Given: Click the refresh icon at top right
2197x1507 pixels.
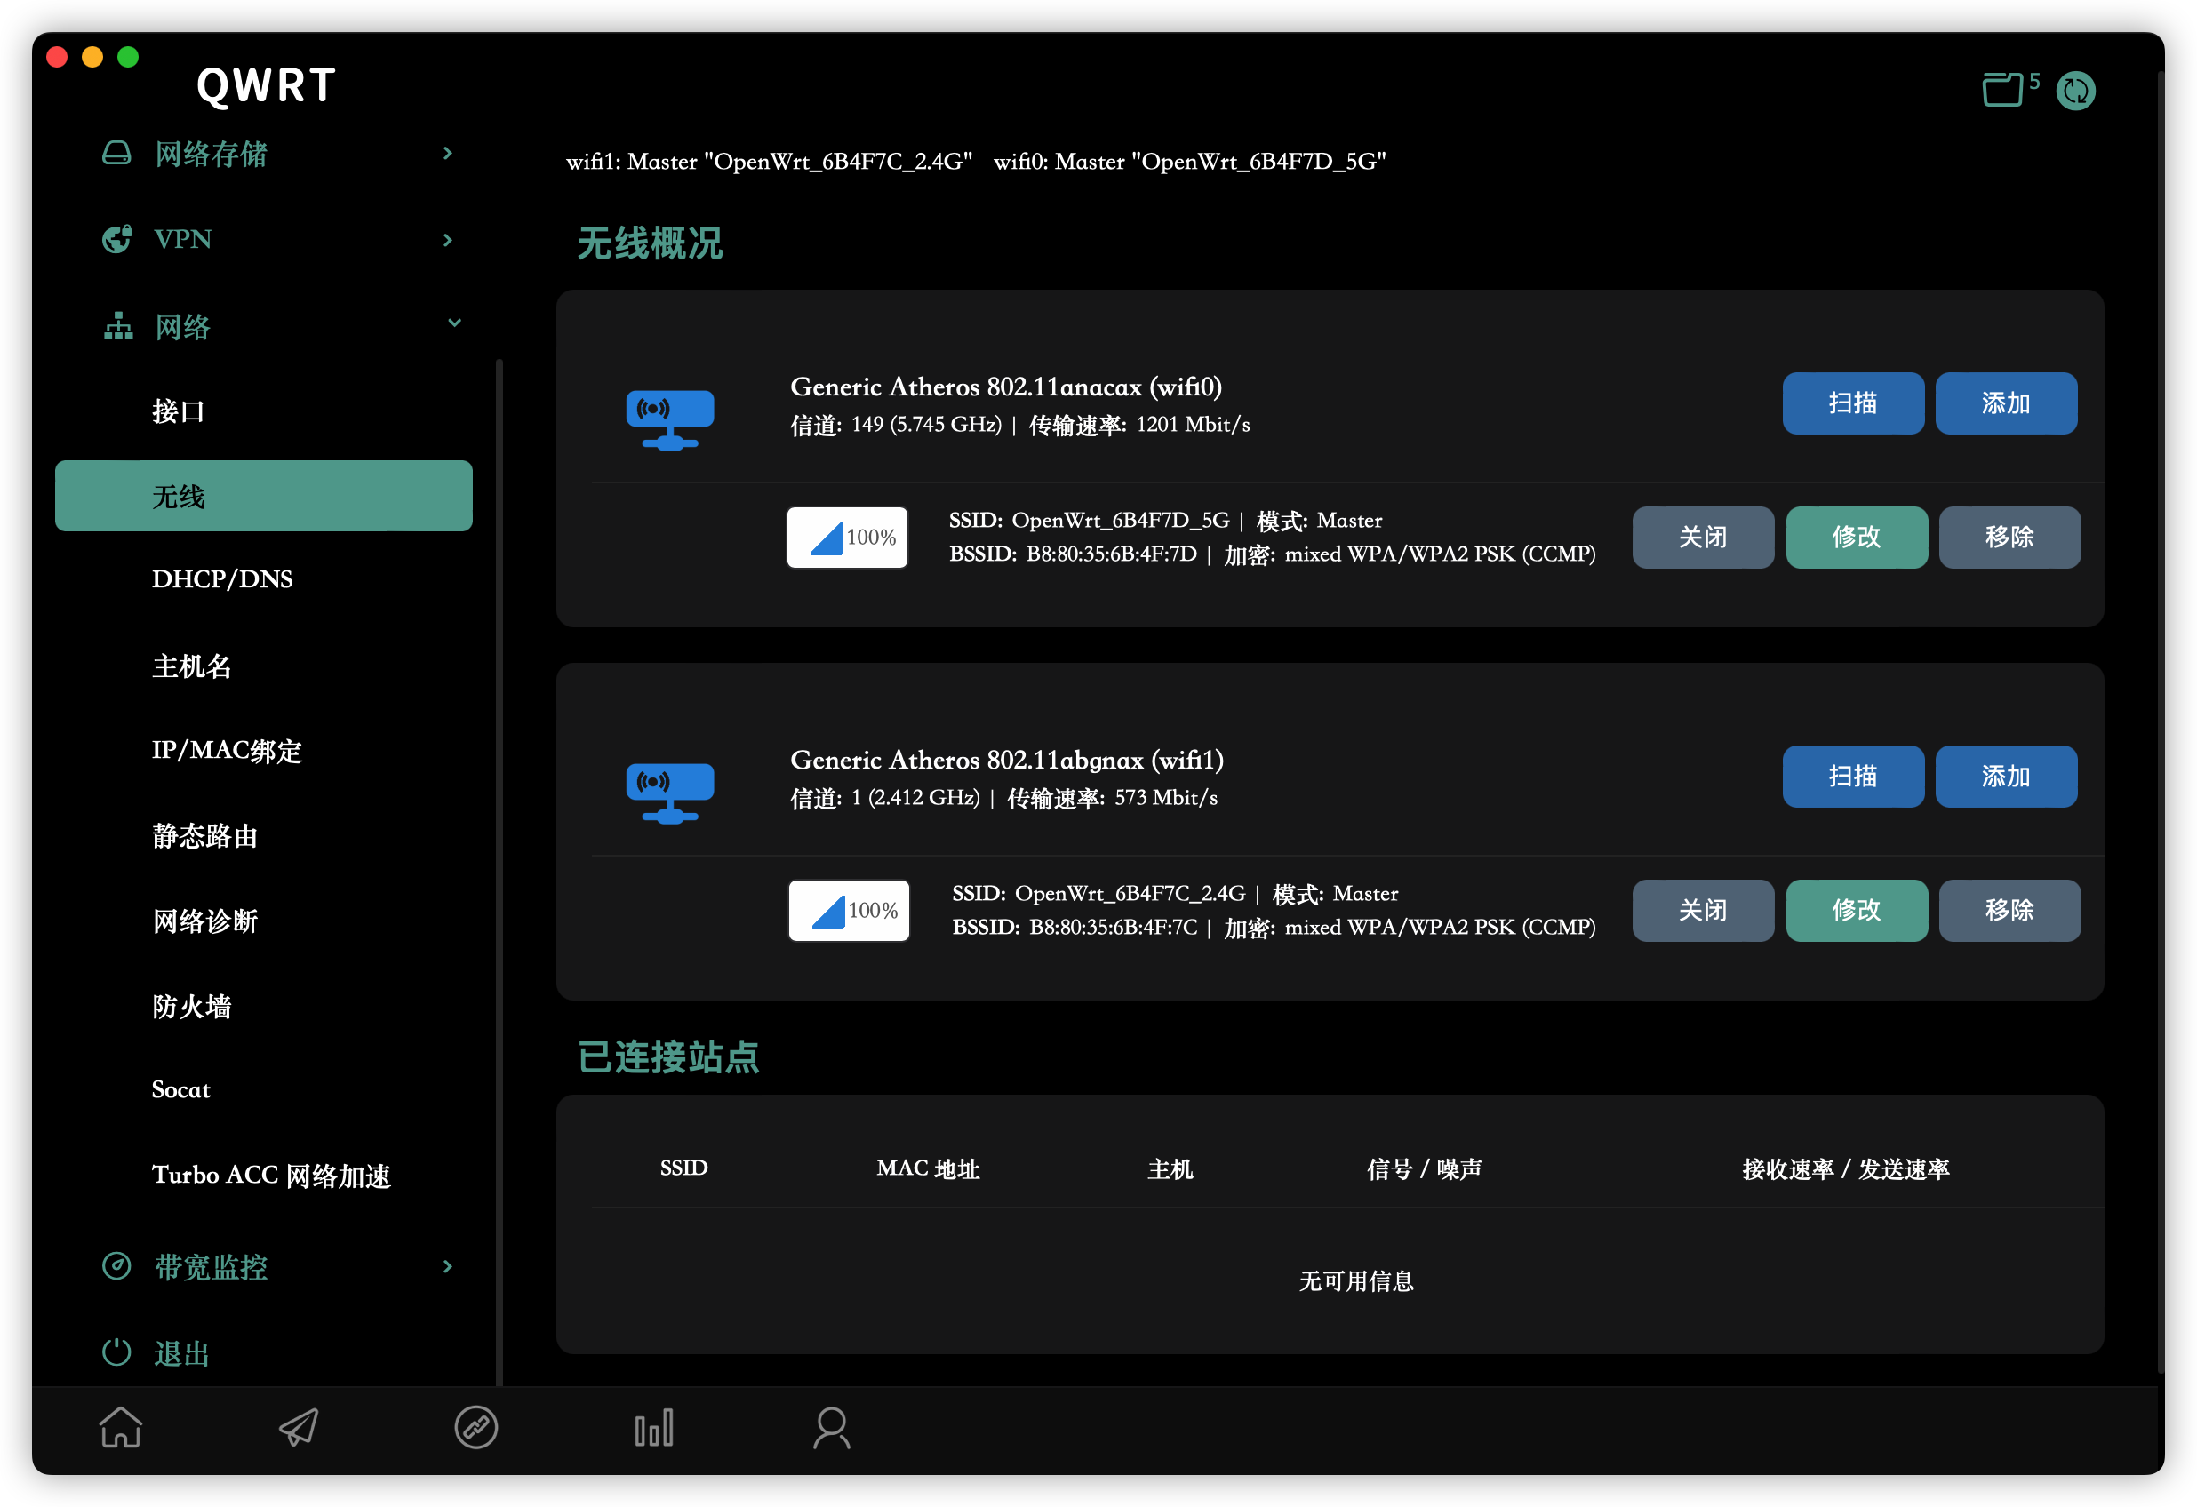Looking at the screenshot, I should pyautogui.click(x=2075, y=91).
